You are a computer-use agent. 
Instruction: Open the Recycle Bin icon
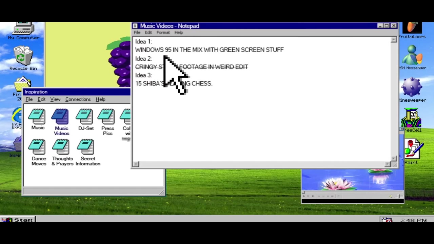pyautogui.click(x=23, y=58)
